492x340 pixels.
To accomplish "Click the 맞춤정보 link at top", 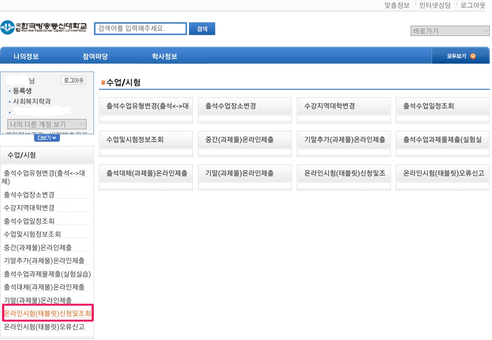I will tap(397, 5).
